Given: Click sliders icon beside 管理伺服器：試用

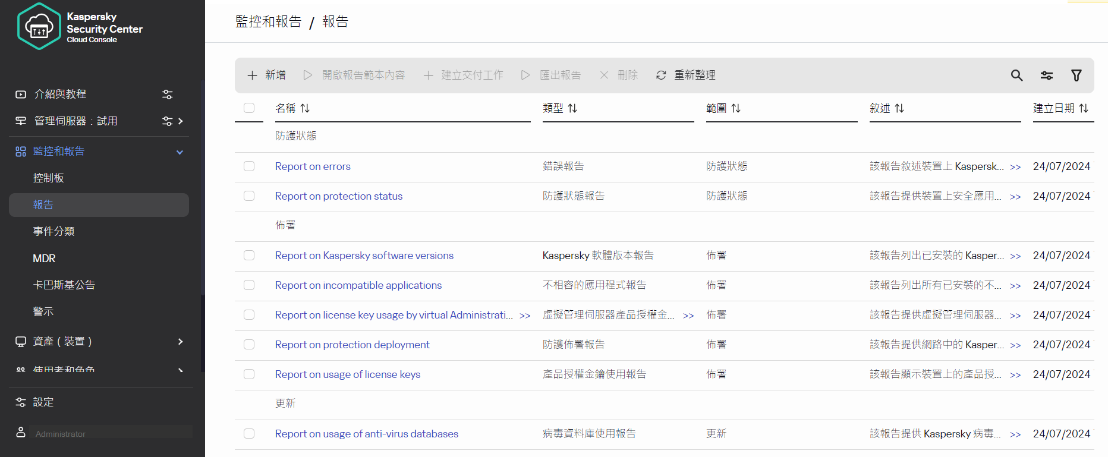Looking at the screenshot, I should point(168,121).
